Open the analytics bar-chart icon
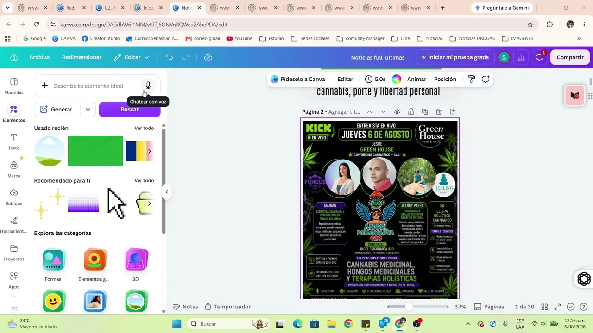This screenshot has width=593, height=333. [x=521, y=57]
